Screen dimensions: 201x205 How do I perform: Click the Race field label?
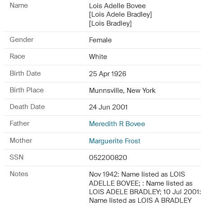[18, 56]
